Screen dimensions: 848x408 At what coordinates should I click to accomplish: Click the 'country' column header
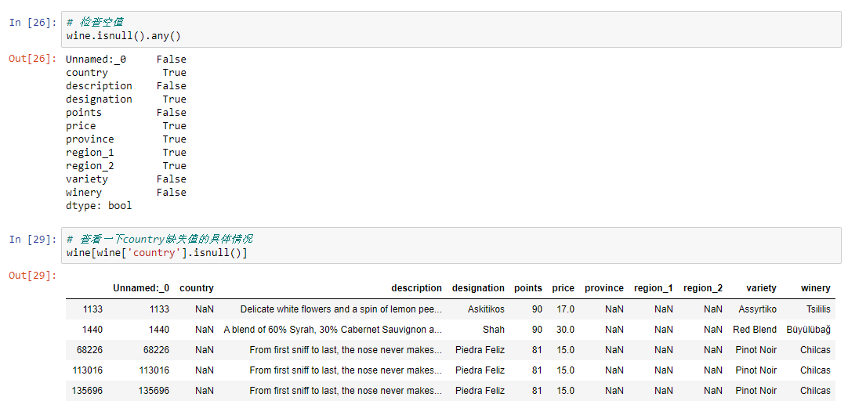coord(196,288)
